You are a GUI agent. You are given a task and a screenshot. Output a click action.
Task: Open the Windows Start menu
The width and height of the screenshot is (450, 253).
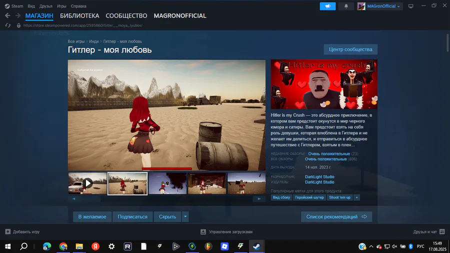7,246
